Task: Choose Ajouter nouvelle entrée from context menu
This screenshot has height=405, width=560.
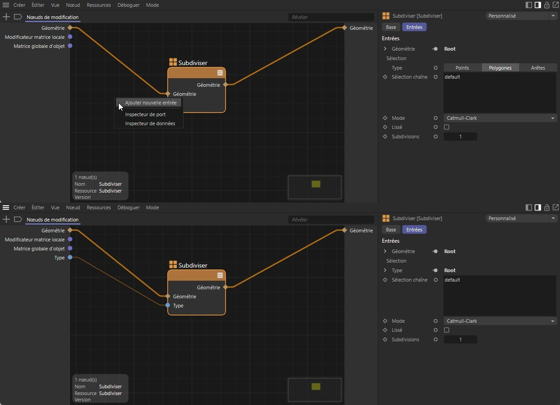Action: click(151, 103)
